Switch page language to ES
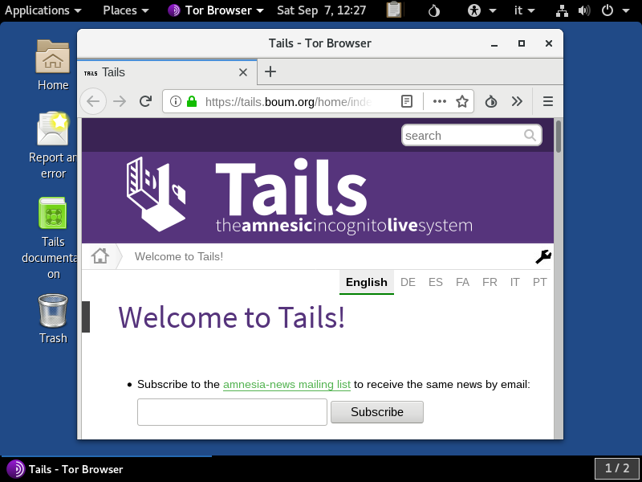Image resolution: width=642 pixels, height=482 pixels. [x=436, y=282]
